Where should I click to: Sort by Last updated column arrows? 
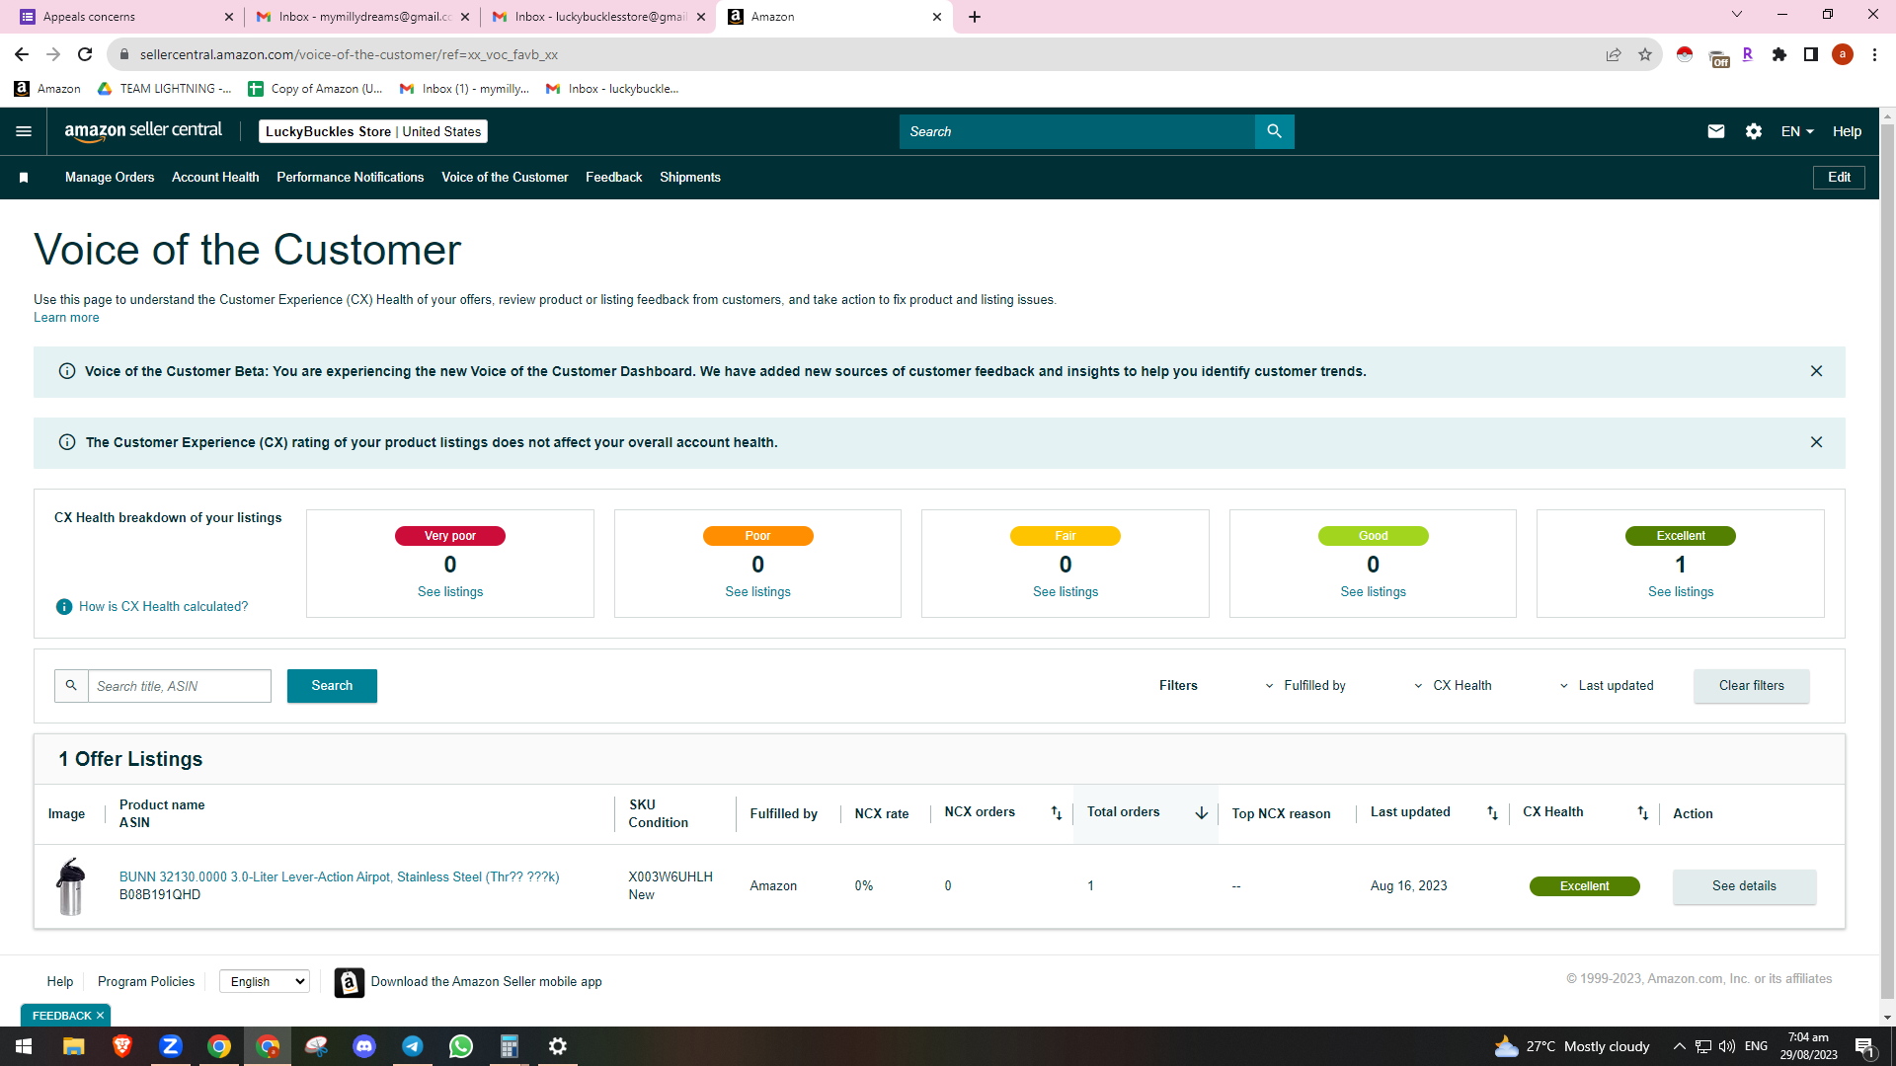1493,813
